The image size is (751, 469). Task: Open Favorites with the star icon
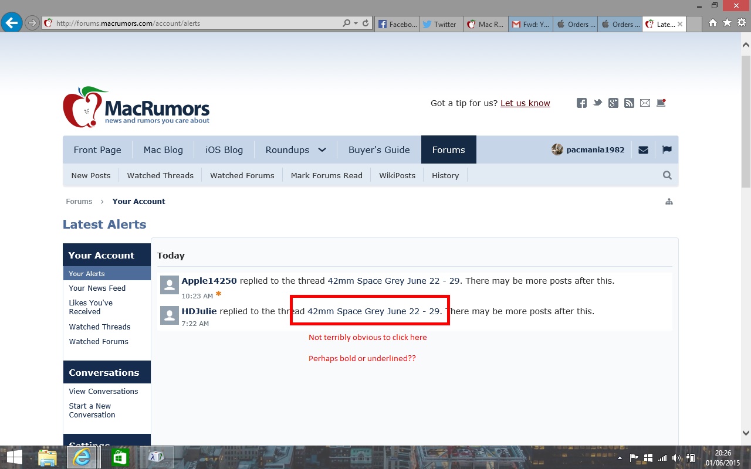727,23
